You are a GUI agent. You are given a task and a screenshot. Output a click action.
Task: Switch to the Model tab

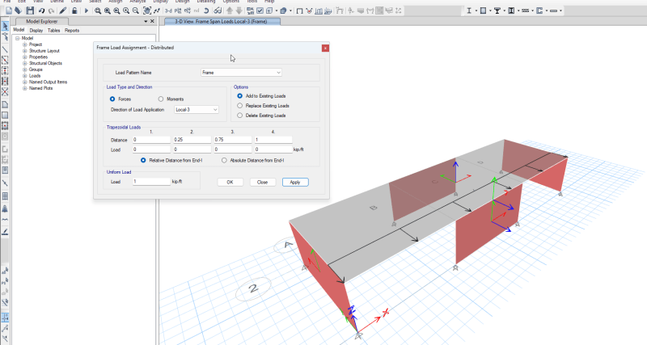click(x=19, y=30)
